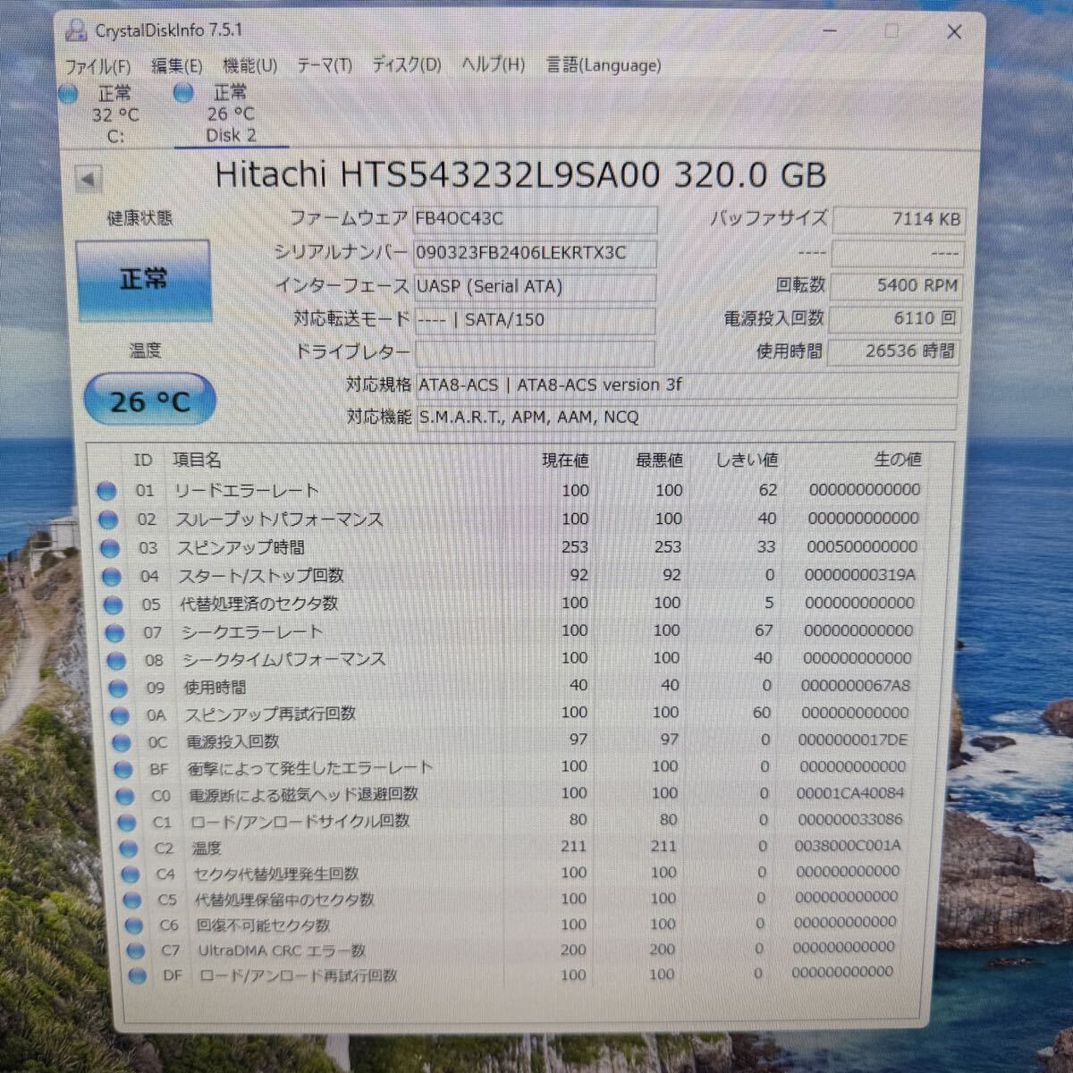Click the 26 °C temperature indicator
1073x1073 pixels.
(148, 401)
